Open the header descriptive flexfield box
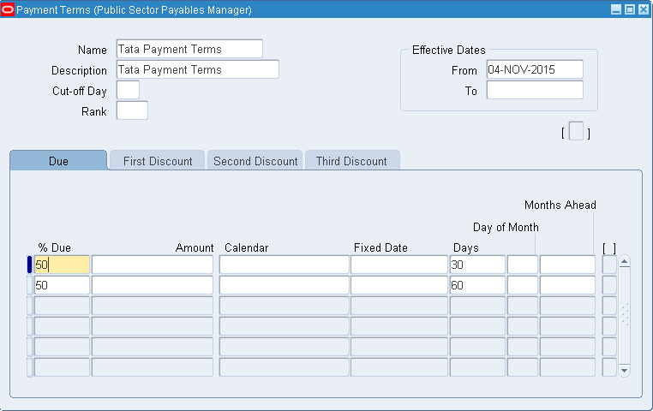 pyautogui.click(x=576, y=132)
